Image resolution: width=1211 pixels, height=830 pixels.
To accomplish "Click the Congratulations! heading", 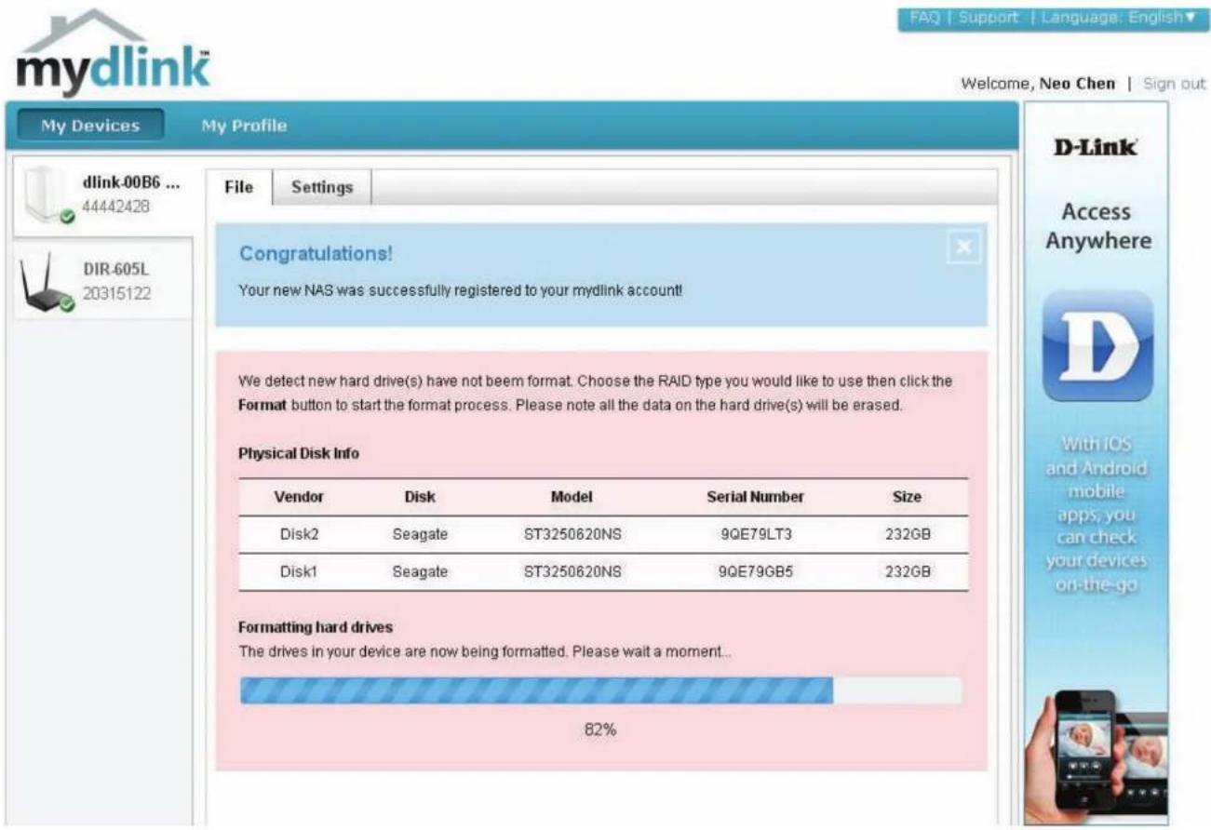I will tap(316, 253).
